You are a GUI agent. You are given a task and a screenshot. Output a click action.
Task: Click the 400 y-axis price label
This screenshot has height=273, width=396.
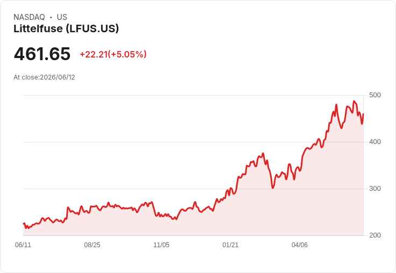point(375,142)
